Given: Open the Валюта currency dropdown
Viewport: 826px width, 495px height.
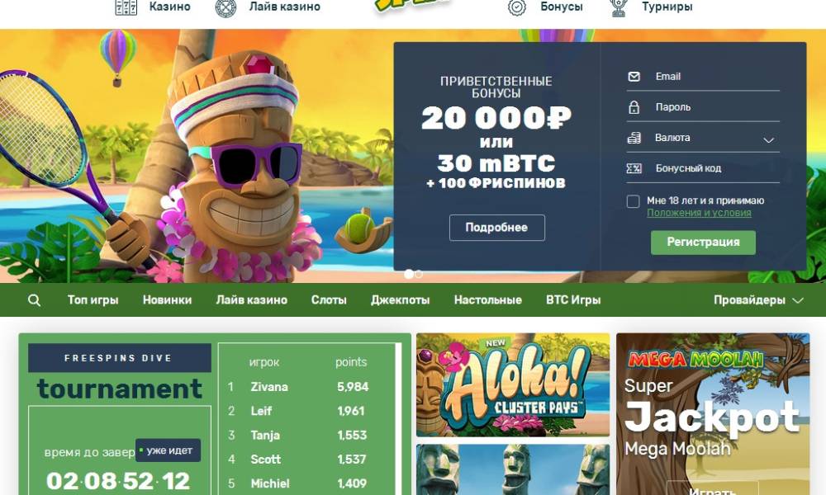Looking at the screenshot, I should pos(703,138).
